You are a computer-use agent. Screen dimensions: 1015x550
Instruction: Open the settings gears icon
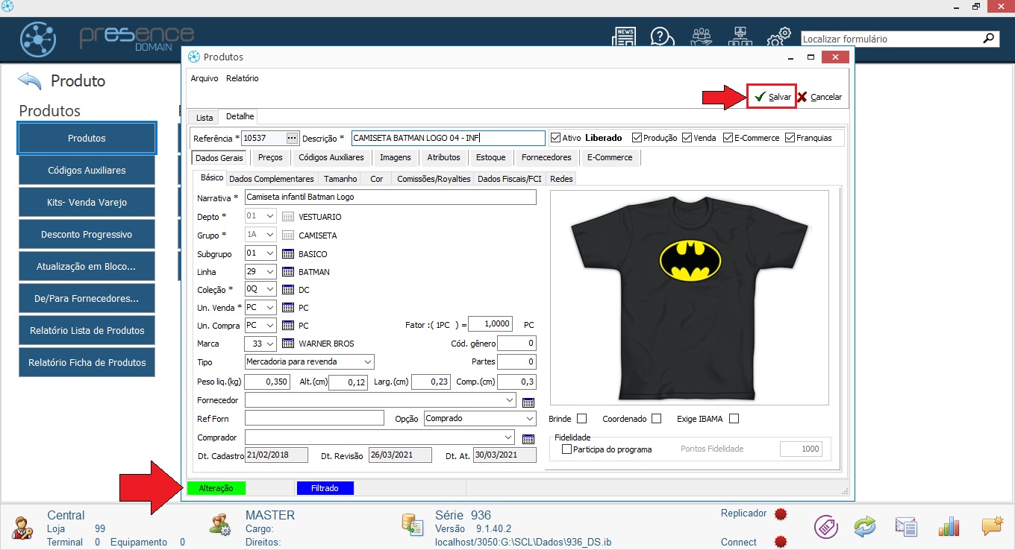point(779,37)
